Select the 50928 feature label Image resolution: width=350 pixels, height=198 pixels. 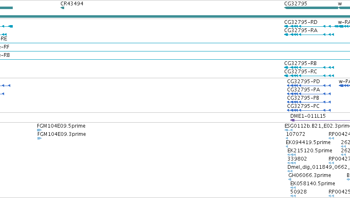pos(299,192)
